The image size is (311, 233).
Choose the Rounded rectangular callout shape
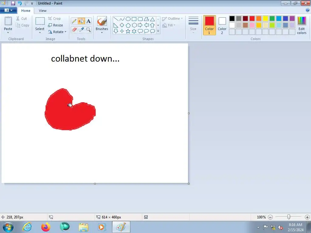[140, 31]
